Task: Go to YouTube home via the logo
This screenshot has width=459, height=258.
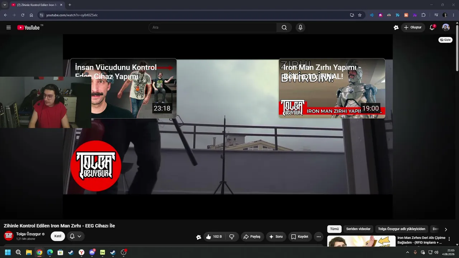Action: (28, 28)
